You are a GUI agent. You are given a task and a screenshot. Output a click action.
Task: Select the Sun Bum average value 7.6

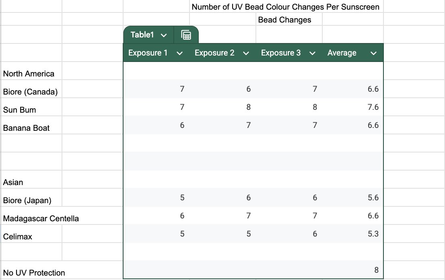373,107
